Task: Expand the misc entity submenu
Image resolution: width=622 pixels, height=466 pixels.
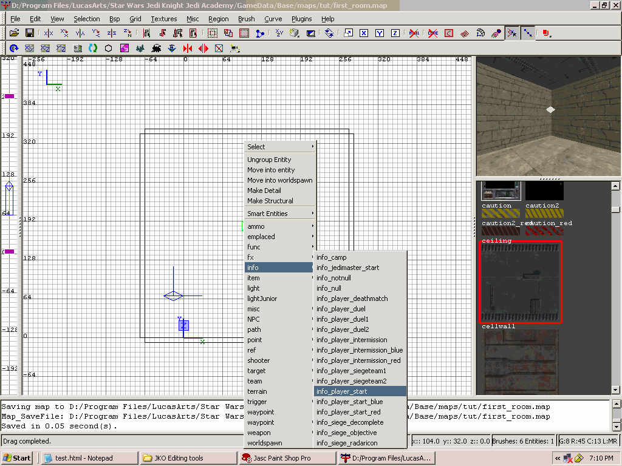Action: tap(279, 309)
